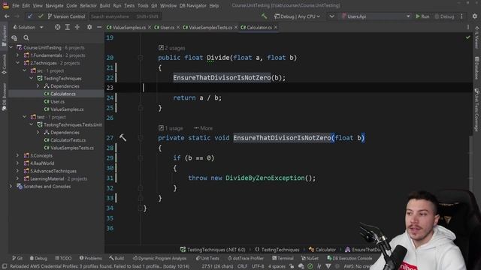Open the editor tabs overflow menu
The height and width of the screenshot is (270, 481).
[468, 27]
